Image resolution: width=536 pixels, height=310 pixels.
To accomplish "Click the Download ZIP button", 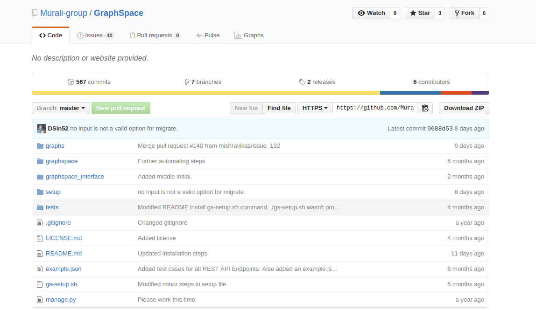I will [x=464, y=108].
